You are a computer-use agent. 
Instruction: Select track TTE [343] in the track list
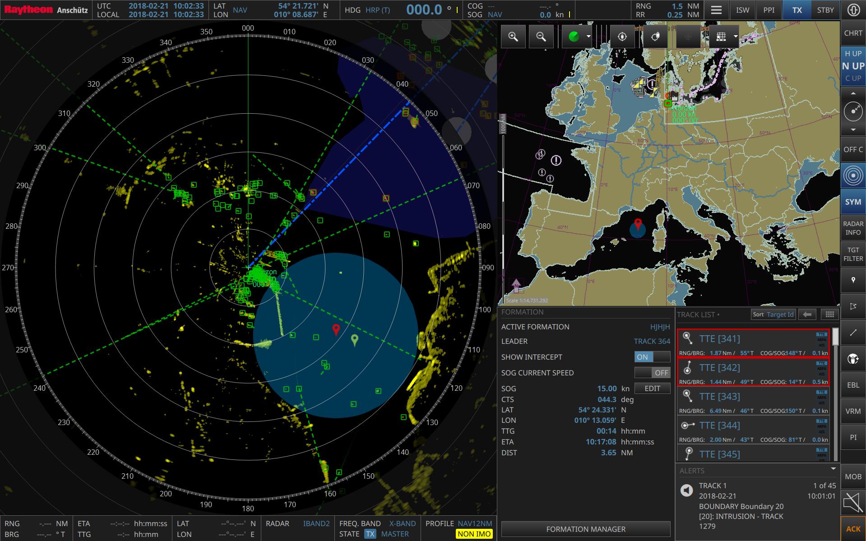coord(719,396)
